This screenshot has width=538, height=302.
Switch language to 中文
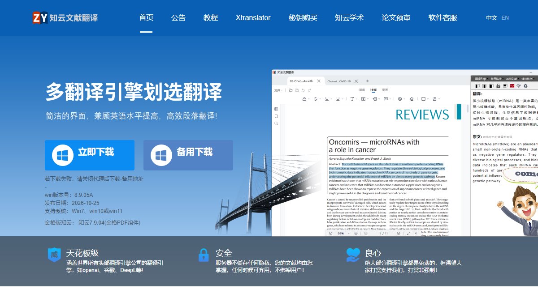coord(492,18)
